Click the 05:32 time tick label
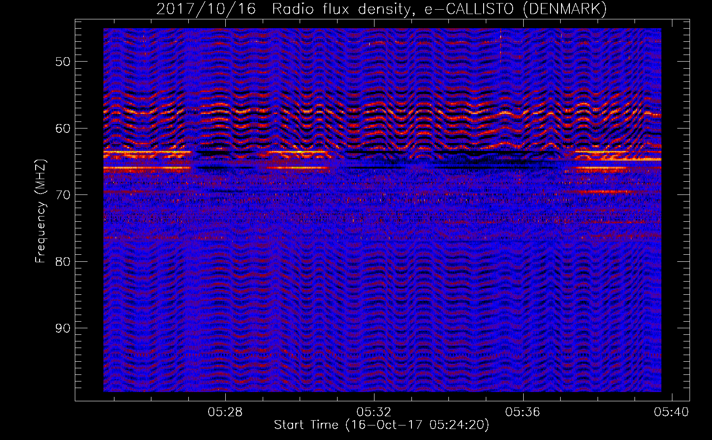 click(x=374, y=412)
